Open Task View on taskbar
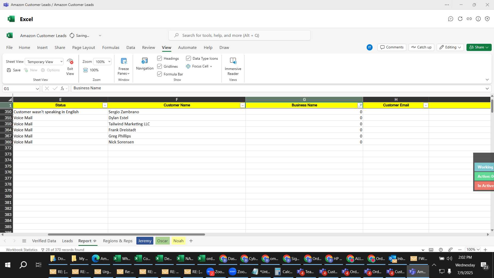Image resolution: width=494 pixels, height=278 pixels. pyautogui.click(x=38, y=265)
